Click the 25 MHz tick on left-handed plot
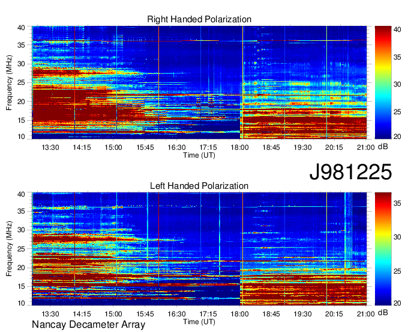The width and height of the screenshot is (408, 332). (21, 249)
